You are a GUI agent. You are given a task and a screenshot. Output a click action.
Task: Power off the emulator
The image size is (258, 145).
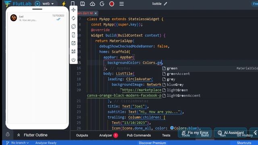tap(73, 60)
